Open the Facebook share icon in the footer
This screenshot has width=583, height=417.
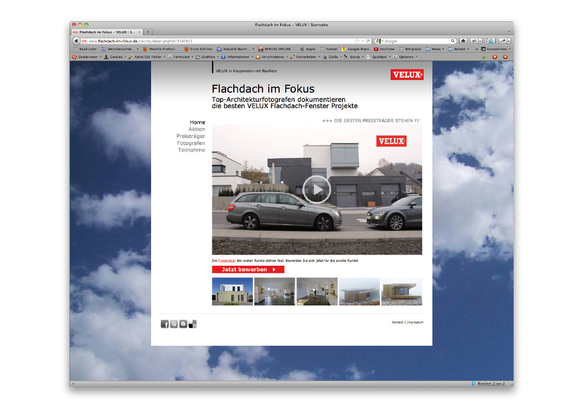(165, 324)
